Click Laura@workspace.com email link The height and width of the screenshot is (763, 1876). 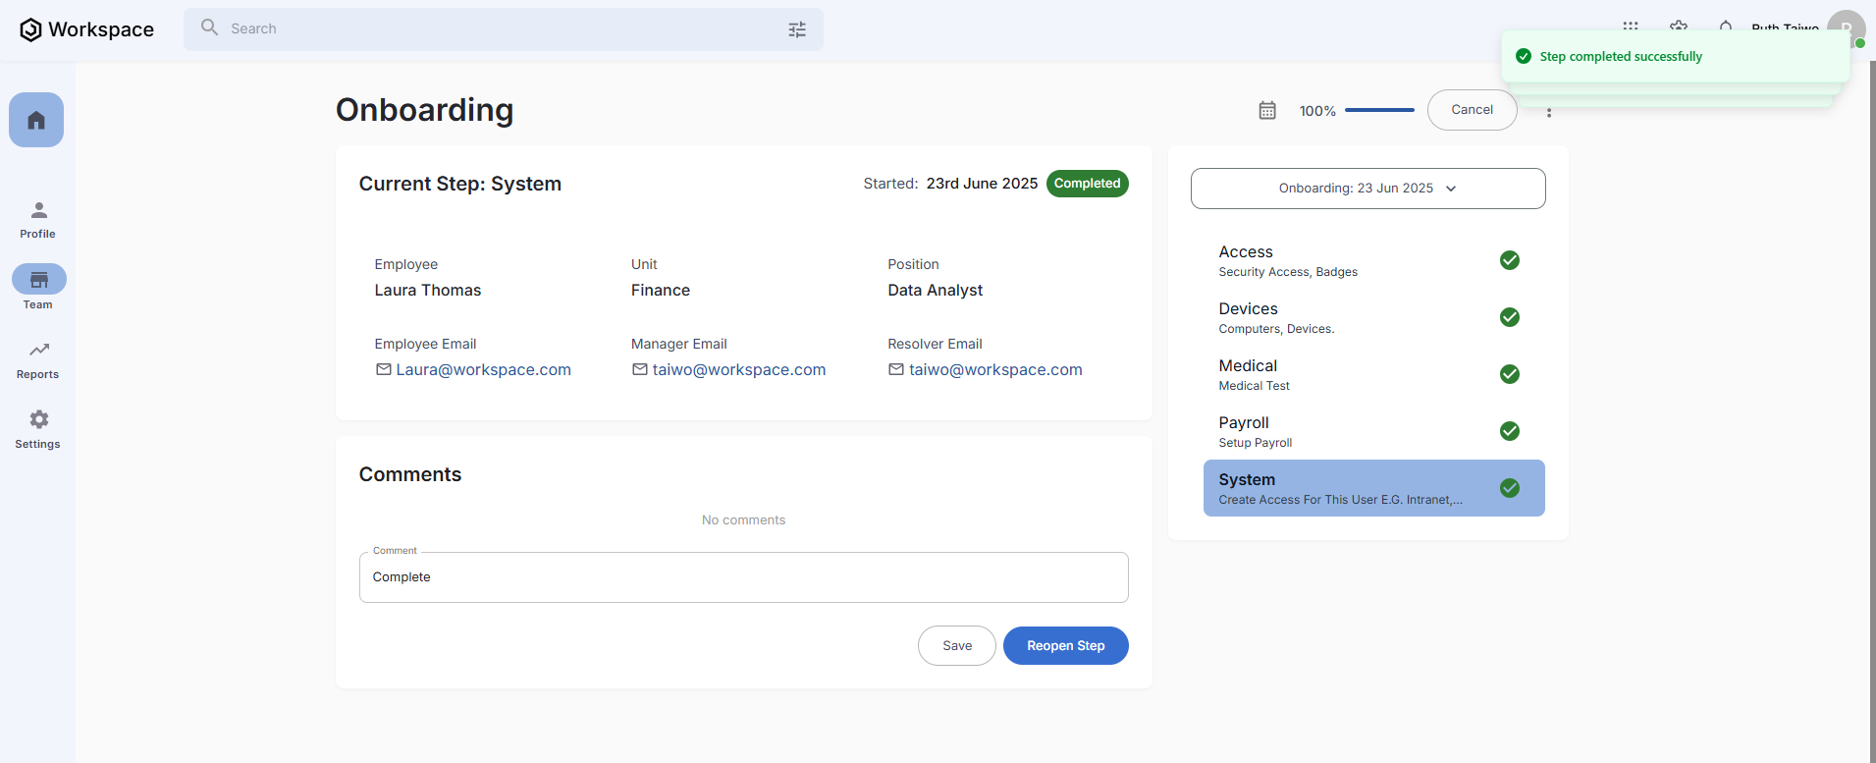[x=483, y=370]
